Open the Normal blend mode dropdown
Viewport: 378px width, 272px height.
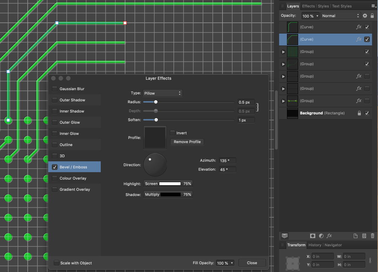tap(340, 16)
